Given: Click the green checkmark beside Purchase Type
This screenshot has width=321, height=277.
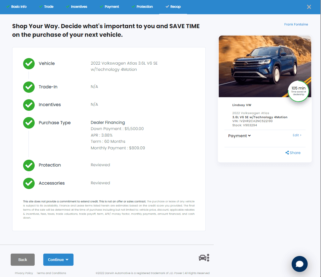Looking at the screenshot, I should pos(29,123).
